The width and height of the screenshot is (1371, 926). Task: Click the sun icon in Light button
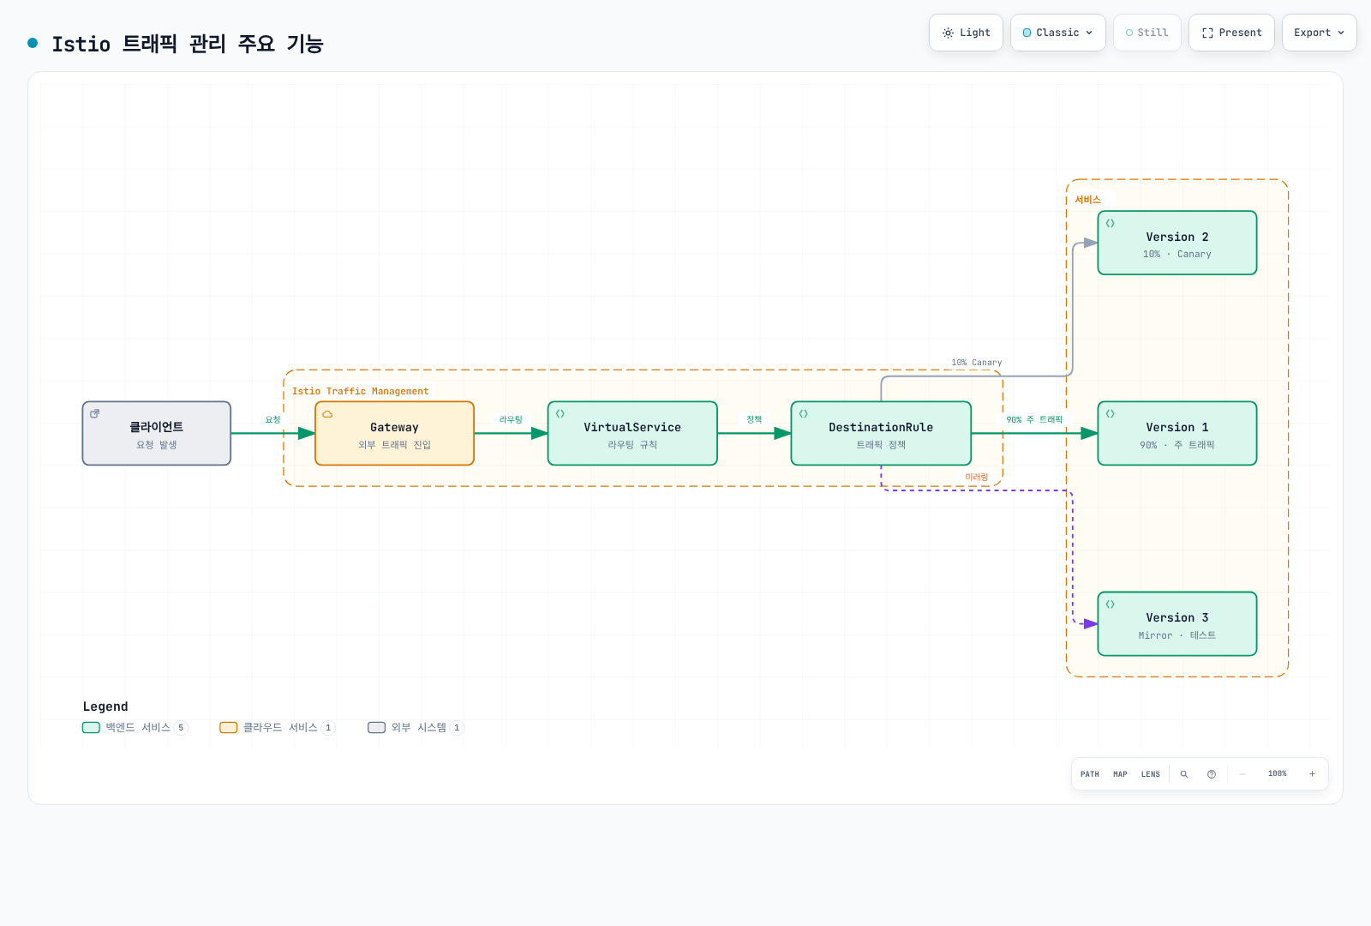point(948,33)
